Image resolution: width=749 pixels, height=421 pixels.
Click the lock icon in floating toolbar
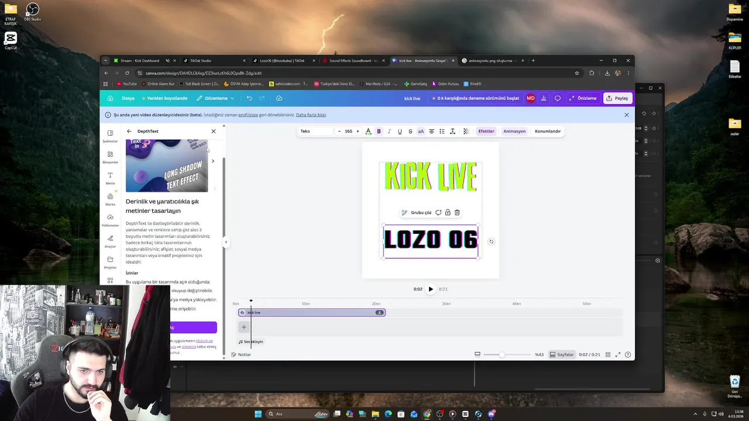point(448,213)
